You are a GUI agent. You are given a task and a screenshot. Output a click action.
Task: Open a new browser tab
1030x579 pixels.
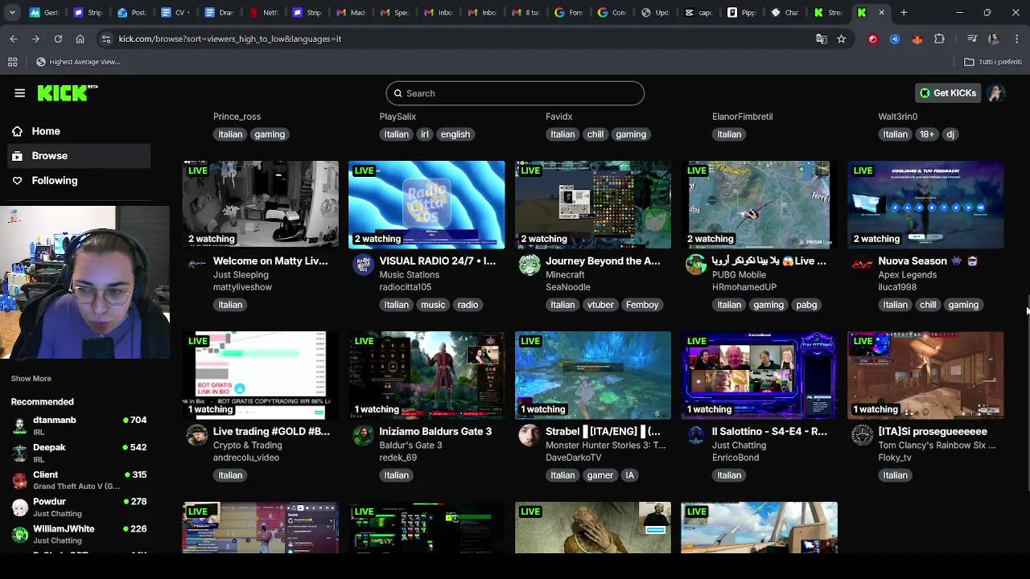(x=904, y=13)
